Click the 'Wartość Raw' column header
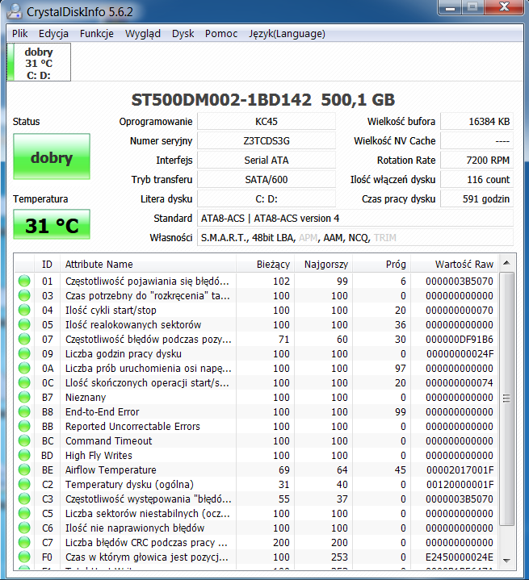 tap(455, 264)
